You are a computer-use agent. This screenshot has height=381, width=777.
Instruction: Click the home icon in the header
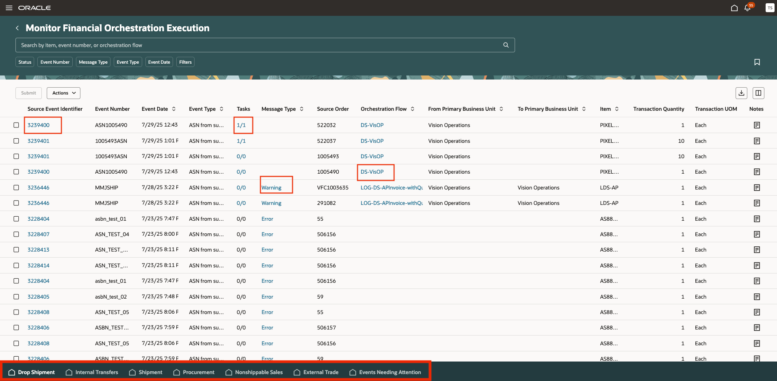click(734, 8)
